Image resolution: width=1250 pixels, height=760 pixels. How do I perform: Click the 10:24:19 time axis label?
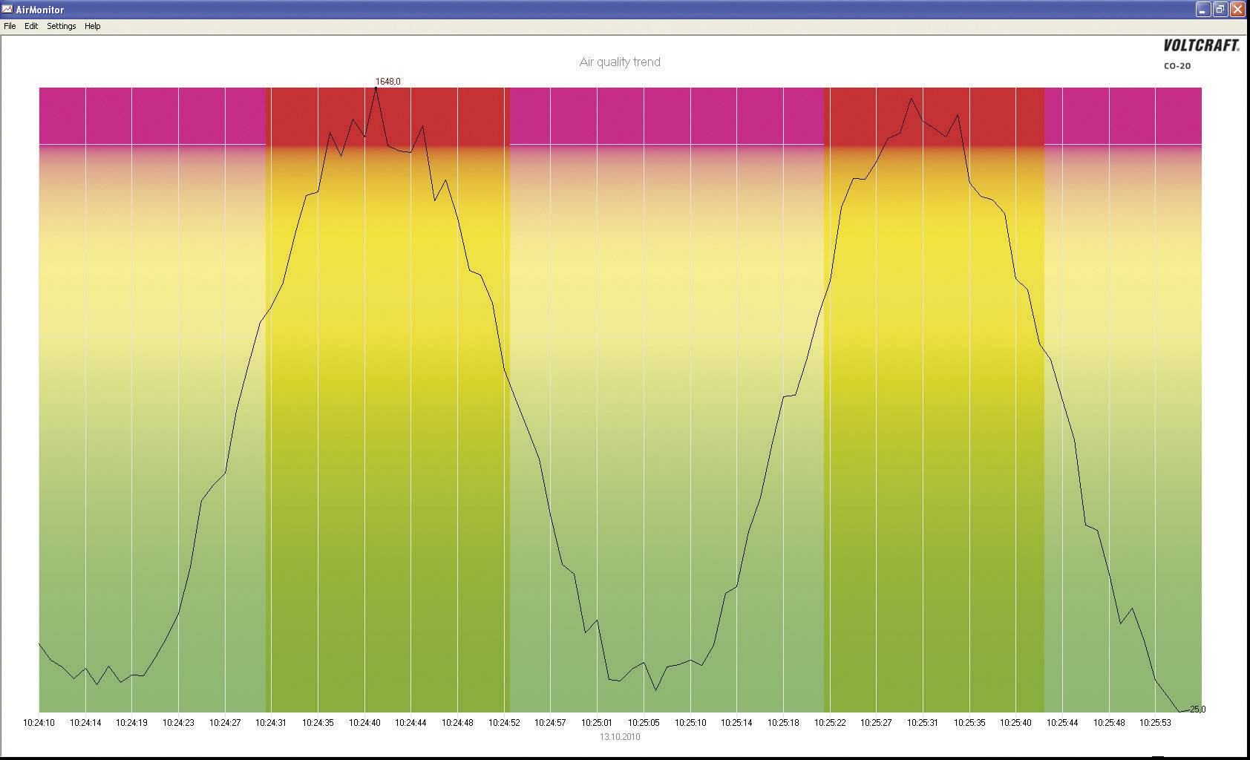pyautogui.click(x=132, y=723)
